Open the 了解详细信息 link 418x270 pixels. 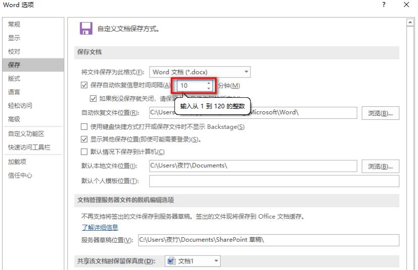(x=100, y=228)
